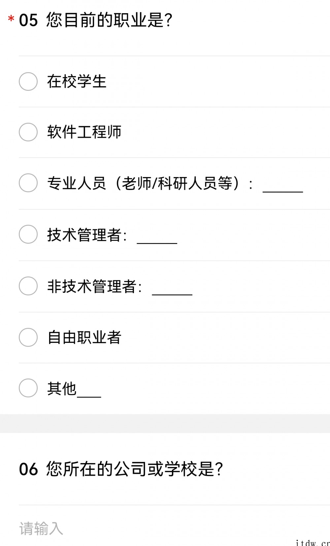330x546 pixels.
Task: Focus the 请输入 company or school field
Action: [165, 528]
